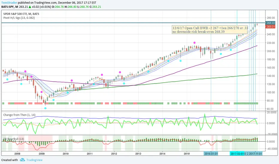This screenshot has width=279, height=164.
Task: Click the 20.0000 label on Change from Then axis
Action: (x=272, y=112)
